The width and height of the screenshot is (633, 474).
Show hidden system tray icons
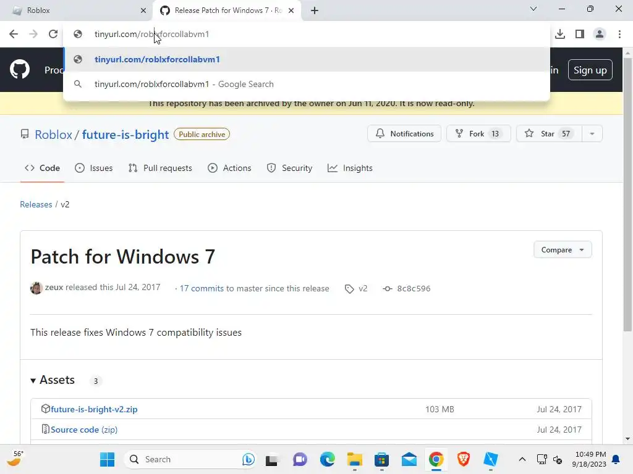coord(522,459)
